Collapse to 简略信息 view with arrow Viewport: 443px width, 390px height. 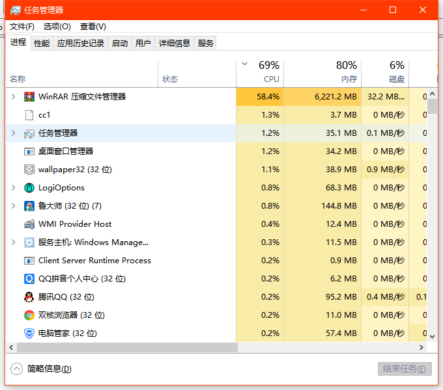17,369
